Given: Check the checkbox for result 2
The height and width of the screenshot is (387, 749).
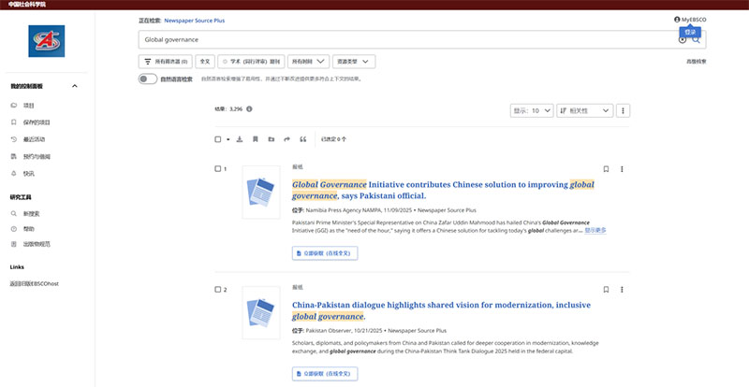Looking at the screenshot, I should tap(218, 290).
